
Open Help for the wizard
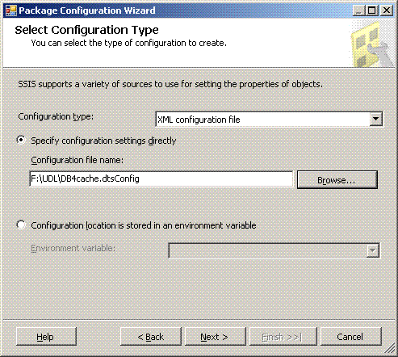tap(46, 337)
